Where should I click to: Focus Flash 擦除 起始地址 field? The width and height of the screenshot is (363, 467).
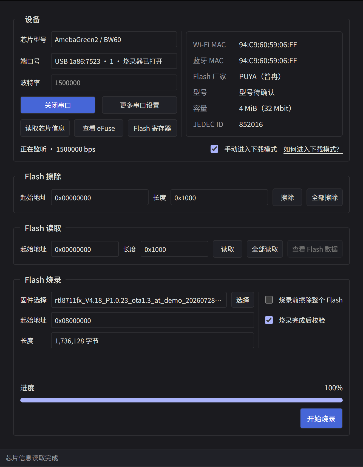tap(100, 197)
